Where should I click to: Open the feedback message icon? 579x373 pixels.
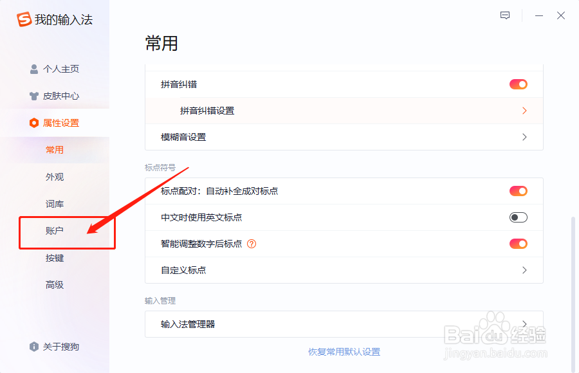[505, 15]
